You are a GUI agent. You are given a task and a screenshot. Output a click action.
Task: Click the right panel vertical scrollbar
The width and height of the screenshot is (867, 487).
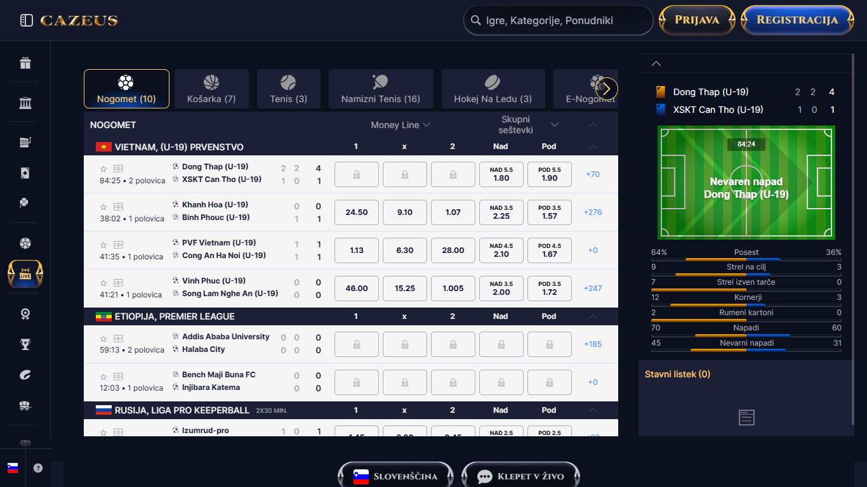pyautogui.click(x=852, y=240)
